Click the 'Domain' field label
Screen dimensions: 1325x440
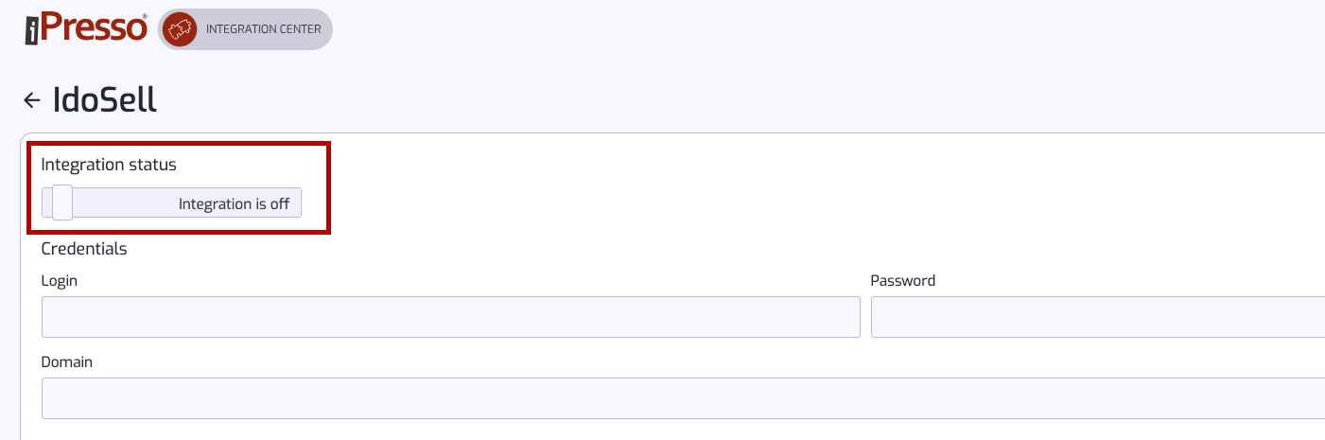click(x=67, y=362)
